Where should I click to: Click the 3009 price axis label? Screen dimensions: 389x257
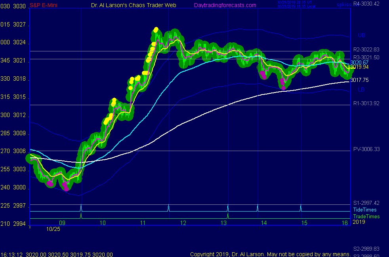pyautogui.click(x=19, y=133)
